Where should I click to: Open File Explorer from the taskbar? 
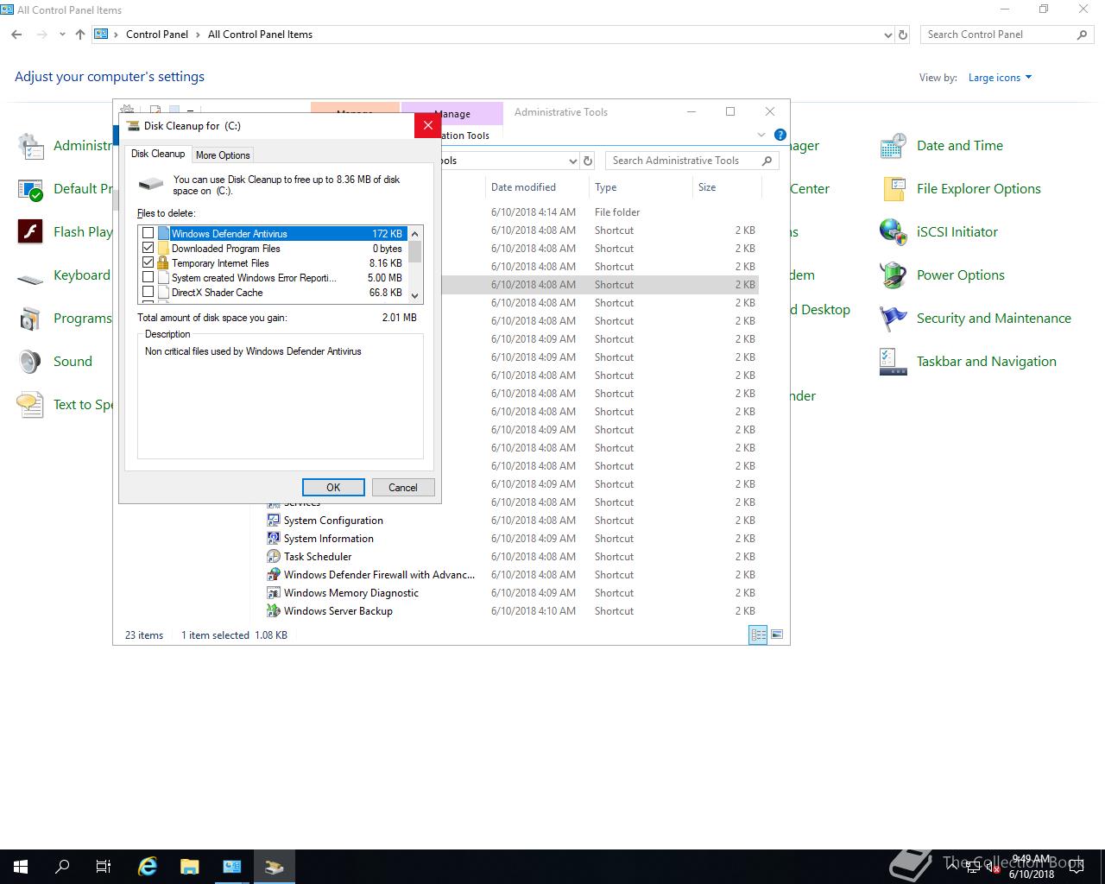point(190,867)
